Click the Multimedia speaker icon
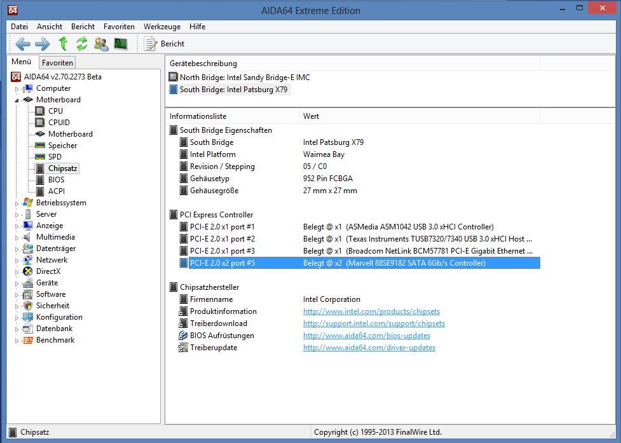 click(27, 237)
